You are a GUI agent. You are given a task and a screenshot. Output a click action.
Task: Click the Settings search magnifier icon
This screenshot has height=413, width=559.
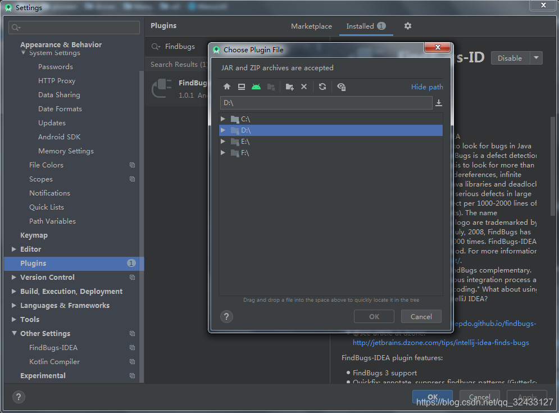(x=15, y=28)
